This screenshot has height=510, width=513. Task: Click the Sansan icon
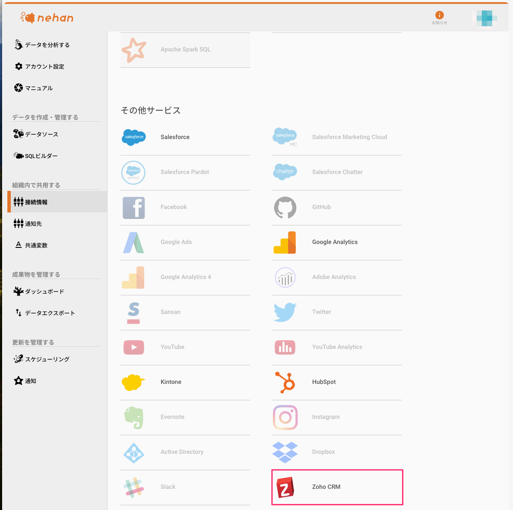click(133, 313)
